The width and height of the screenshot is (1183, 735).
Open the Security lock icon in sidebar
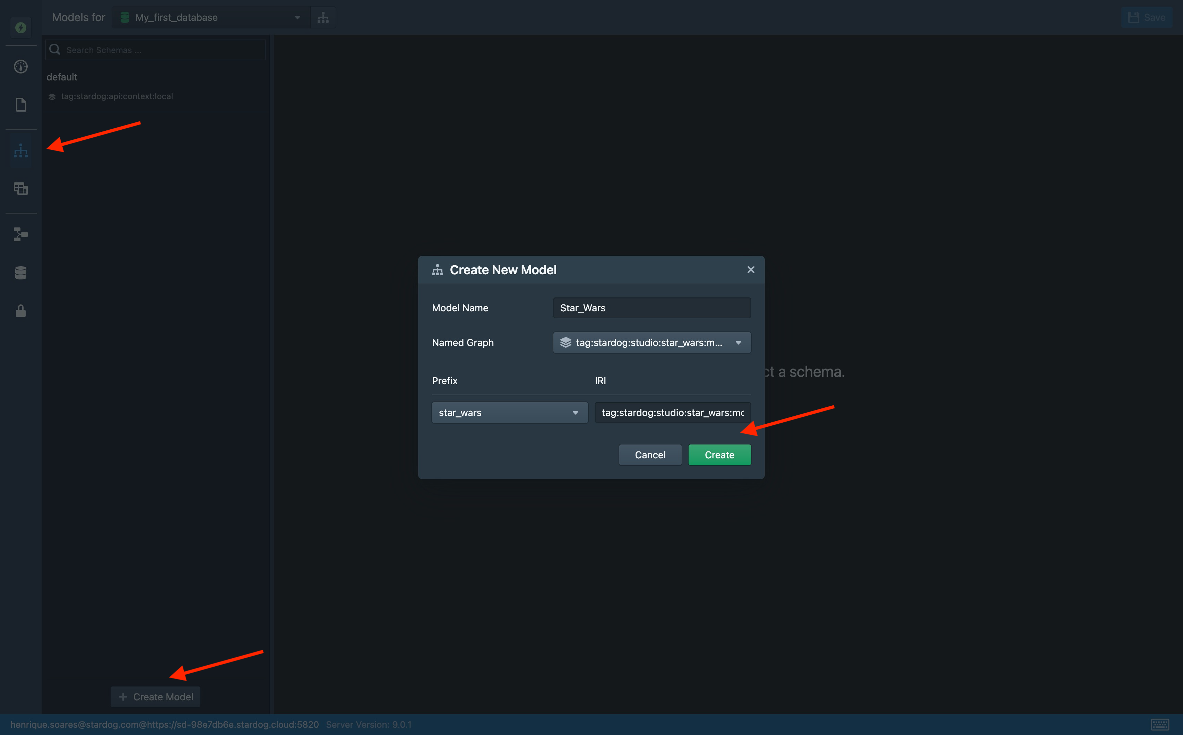(x=20, y=311)
